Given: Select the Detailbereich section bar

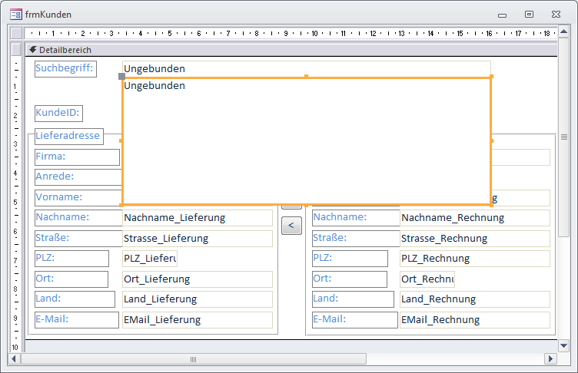Looking at the screenshot, I should 292,50.
